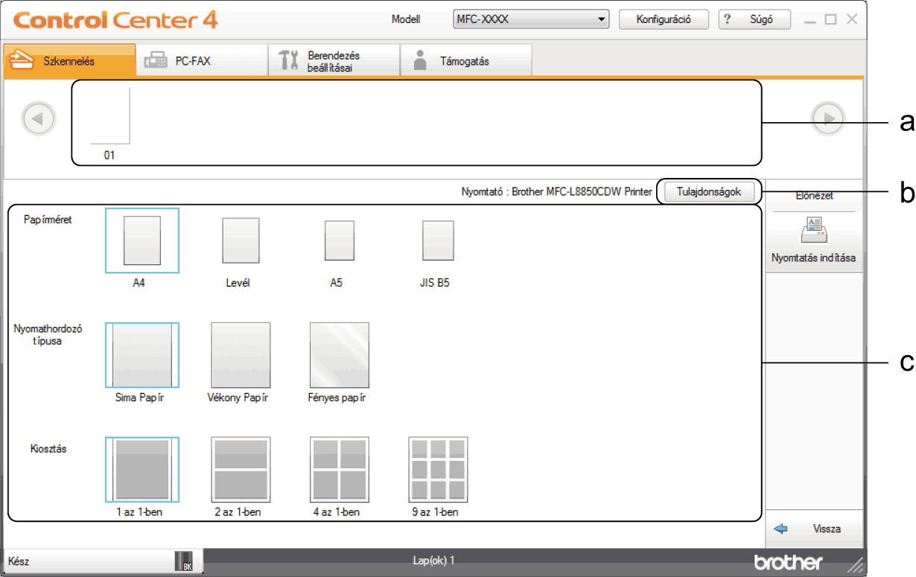Click the next thumbnail arrow

(828, 118)
